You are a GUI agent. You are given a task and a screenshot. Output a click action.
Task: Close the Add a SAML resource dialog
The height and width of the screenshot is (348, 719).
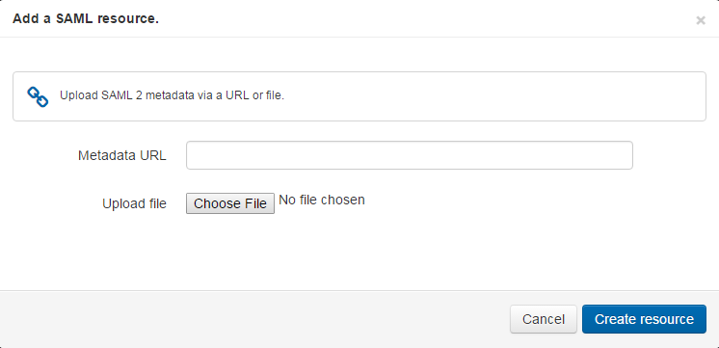[700, 20]
